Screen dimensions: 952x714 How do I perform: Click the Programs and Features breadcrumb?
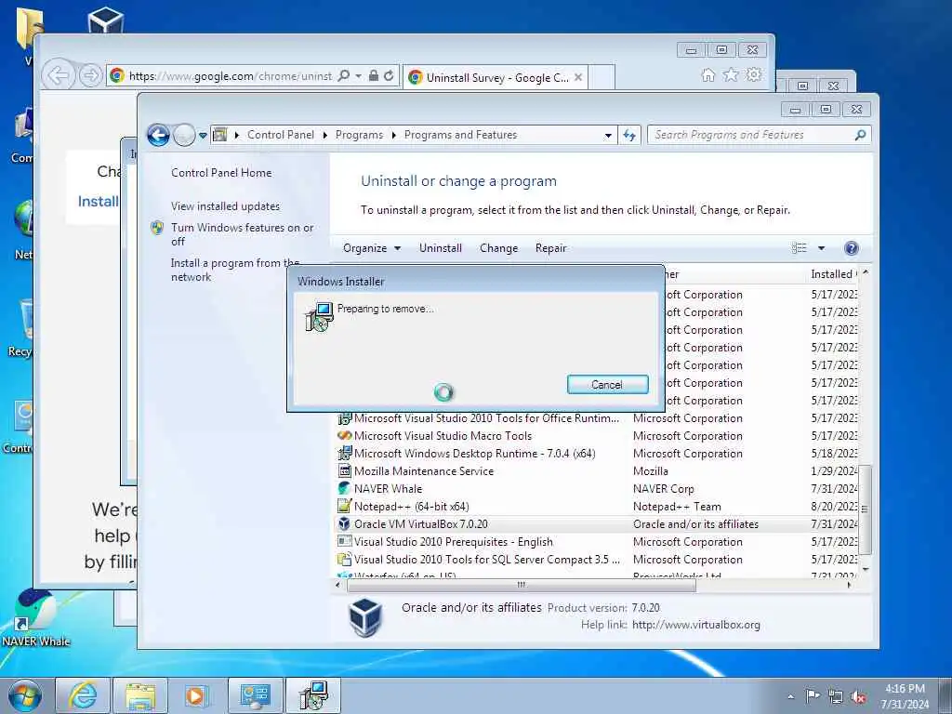pyautogui.click(x=460, y=135)
